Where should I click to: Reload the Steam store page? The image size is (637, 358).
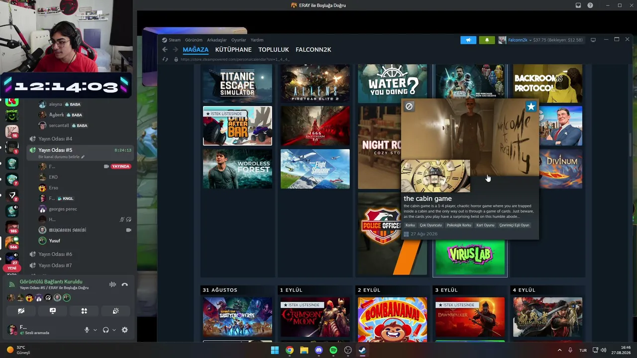[x=165, y=59]
